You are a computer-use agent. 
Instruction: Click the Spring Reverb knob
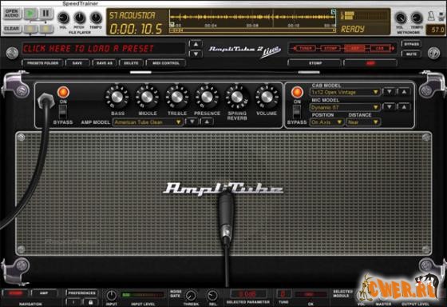236,97
